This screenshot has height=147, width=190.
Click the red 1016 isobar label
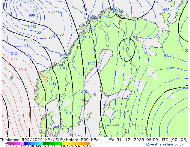tap(23, 70)
